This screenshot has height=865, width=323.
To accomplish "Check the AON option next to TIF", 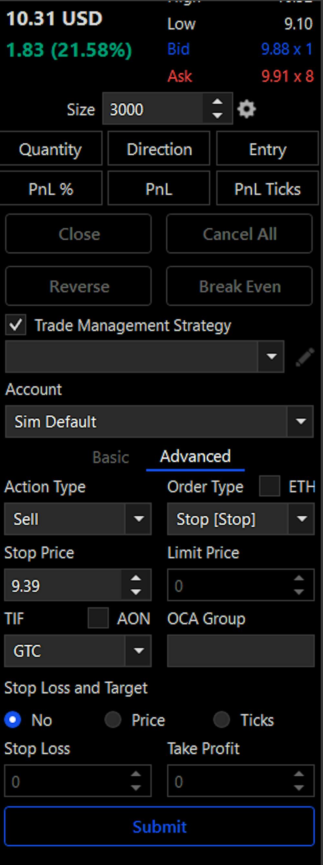I will [x=98, y=618].
